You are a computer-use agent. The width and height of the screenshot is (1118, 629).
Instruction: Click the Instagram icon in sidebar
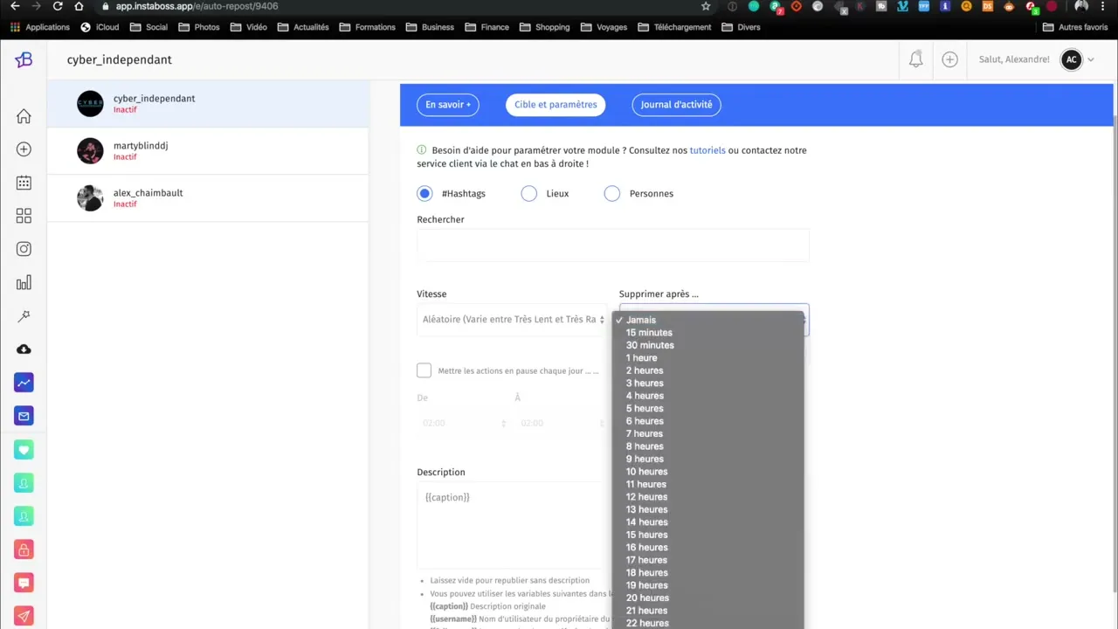(x=24, y=249)
